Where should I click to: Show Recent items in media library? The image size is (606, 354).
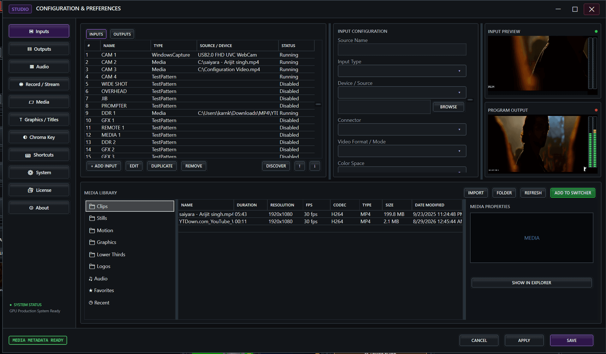[x=130, y=303]
